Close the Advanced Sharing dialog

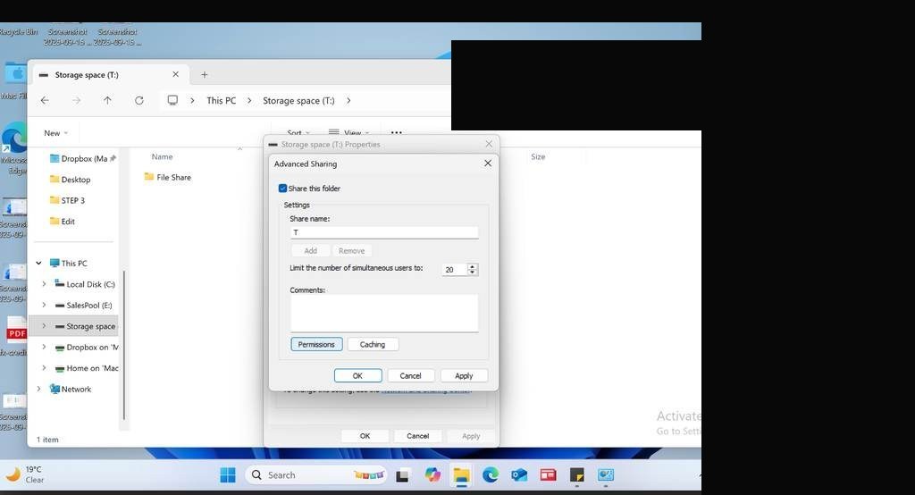(488, 164)
